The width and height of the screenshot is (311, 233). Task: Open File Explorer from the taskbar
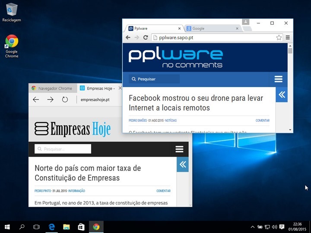pos(67,227)
